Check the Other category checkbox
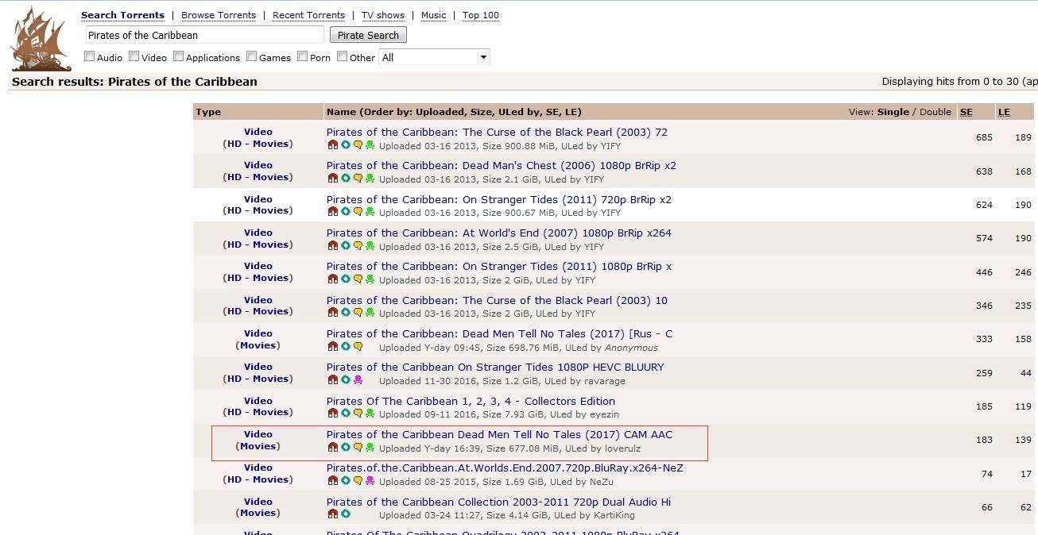1038x535 pixels. coord(343,56)
